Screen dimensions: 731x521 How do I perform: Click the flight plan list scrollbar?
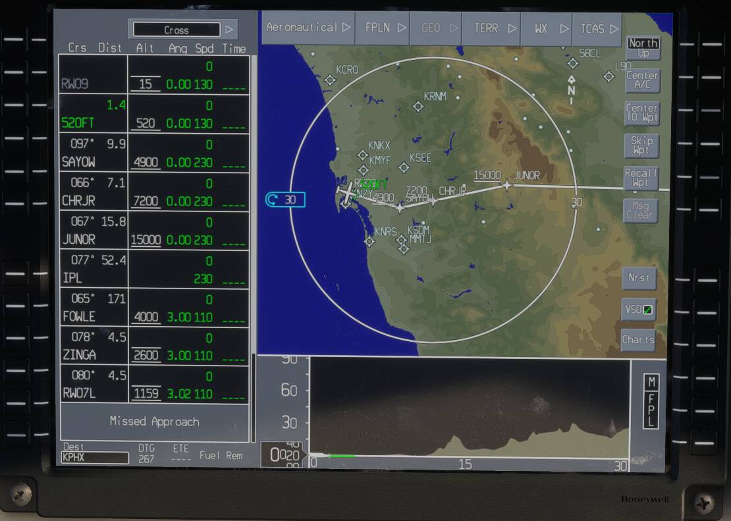coord(254,248)
